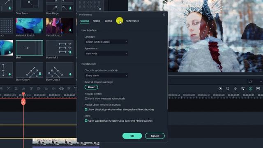The height and width of the screenshot is (148, 263).
Task: Uncheck Open Wondershare Creative Cloud option
Action: pos(86,120)
